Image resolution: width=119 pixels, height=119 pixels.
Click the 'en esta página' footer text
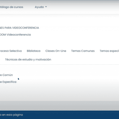tap(12, 115)
